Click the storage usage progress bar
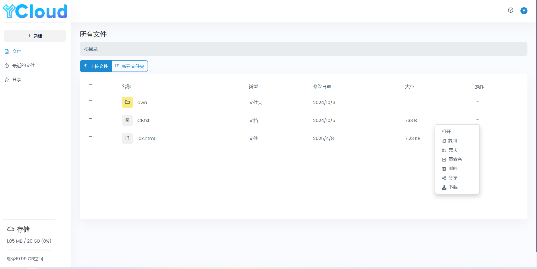 pyautogui.click(x=29, y=250)
